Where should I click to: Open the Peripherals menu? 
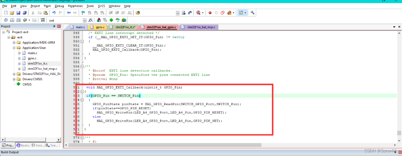[75, 6]
